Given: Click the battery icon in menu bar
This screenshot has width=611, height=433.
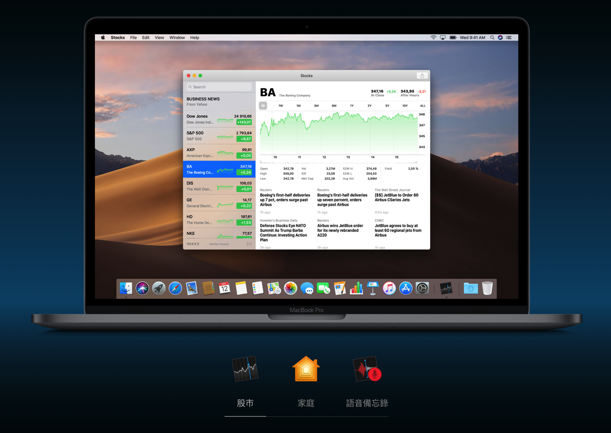Looking at the screenshot, I should (x=453, y=38).
